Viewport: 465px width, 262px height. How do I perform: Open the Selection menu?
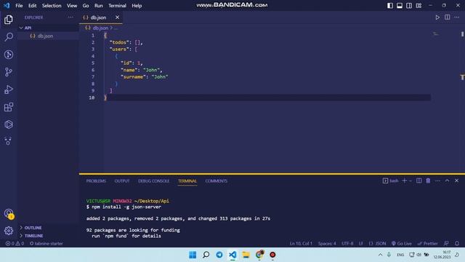52,6
